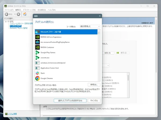Screen dimensions: 161x120
Task: Open the システム情報 link
Action: (x=12, y=114)
